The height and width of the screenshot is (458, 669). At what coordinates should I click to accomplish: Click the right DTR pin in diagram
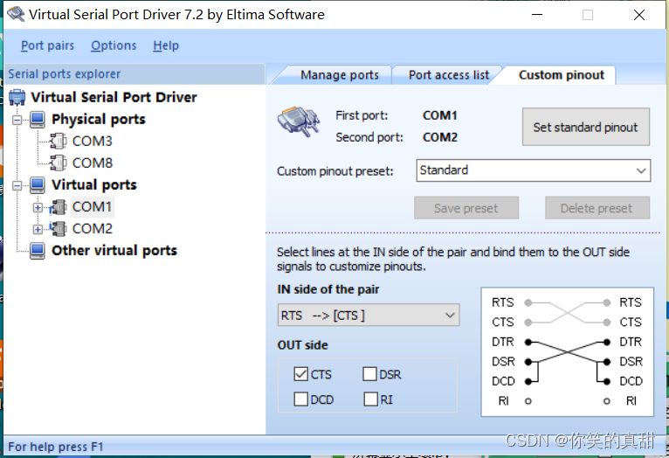[607, 342]
